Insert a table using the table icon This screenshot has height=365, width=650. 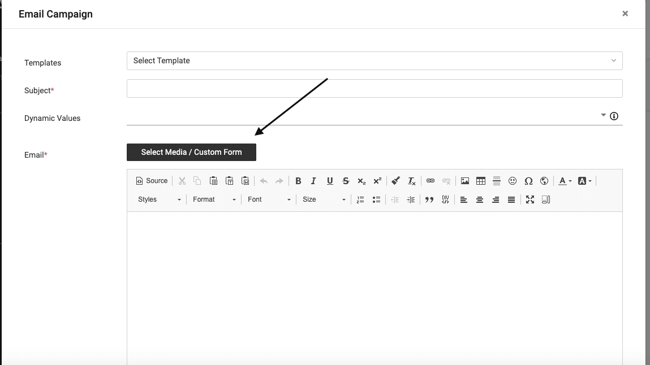[x=481, y=181]
